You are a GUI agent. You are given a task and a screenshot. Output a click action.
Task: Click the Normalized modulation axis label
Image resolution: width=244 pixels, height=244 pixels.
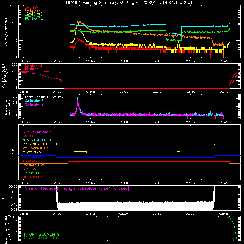tap(8, 106)
